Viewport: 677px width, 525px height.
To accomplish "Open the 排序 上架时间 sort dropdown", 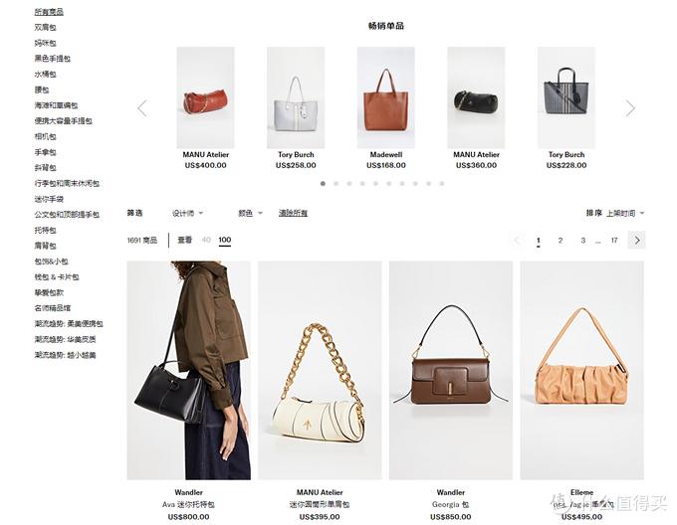I will 615,213.
